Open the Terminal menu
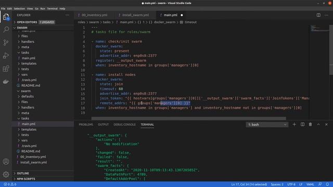This screenshot has height=187, width=333. 52,9
